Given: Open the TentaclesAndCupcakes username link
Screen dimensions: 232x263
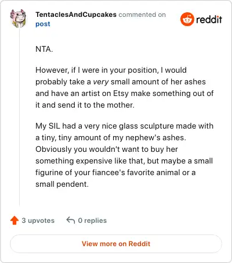Looking at the screenshot, I should click(x=76, y=15).
